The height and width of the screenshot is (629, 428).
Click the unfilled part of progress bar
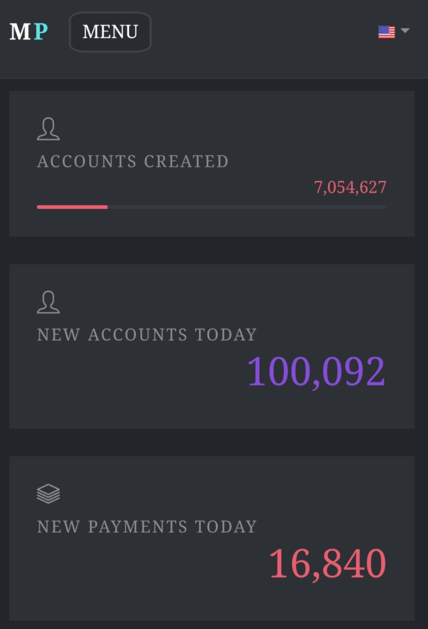pos(247,207)
